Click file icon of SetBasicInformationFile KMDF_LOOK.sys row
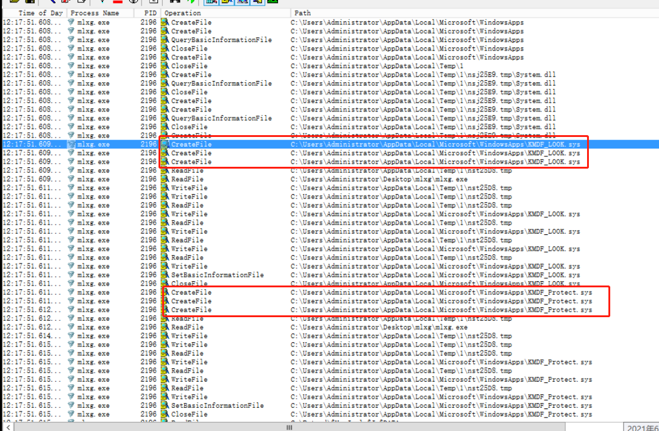Image resolution: width=659 pixels, height=431 pixels. [164, 275]
